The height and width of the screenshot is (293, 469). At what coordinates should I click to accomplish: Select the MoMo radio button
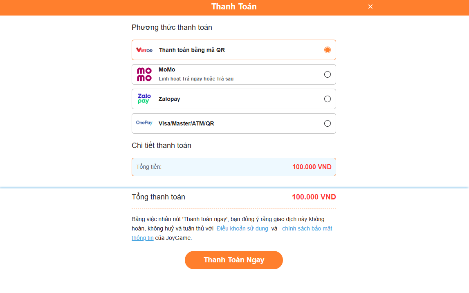[x=328, y=74]
